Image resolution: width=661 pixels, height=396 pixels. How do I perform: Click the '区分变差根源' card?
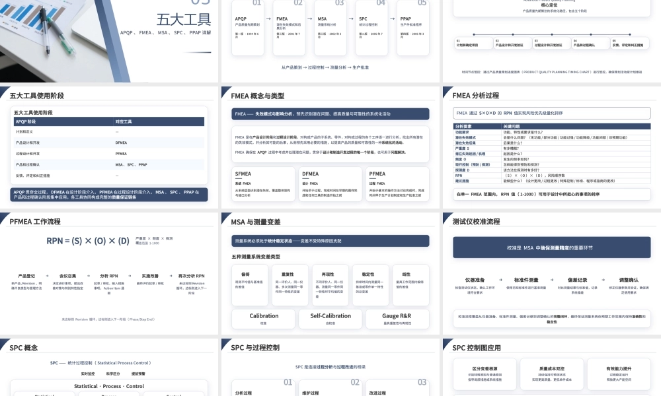(x=485, y=374)
